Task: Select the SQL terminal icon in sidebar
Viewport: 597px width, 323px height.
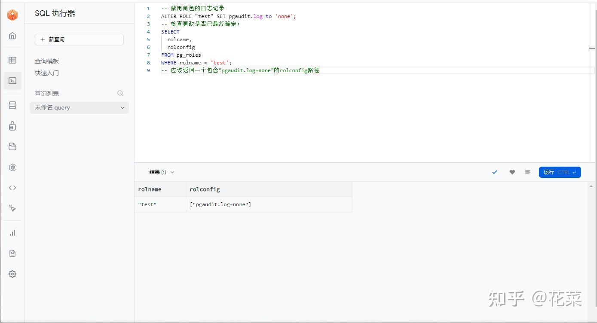Action: point(12,81)
